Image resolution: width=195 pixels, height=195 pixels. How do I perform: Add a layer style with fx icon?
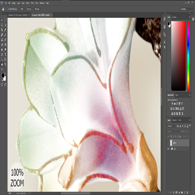pos(174,193)
